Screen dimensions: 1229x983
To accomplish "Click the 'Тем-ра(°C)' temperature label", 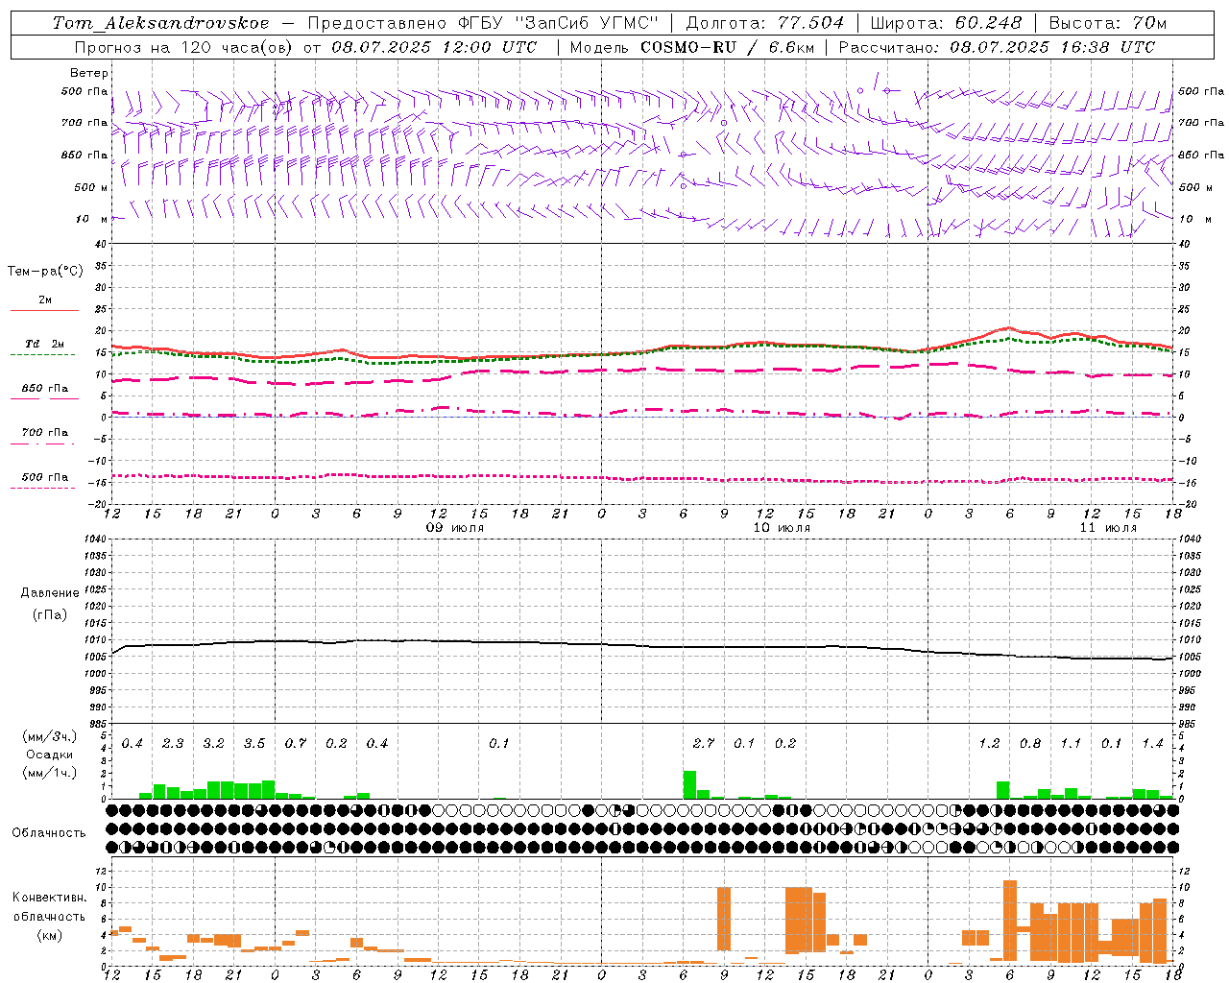I will (x=46, y=272).
